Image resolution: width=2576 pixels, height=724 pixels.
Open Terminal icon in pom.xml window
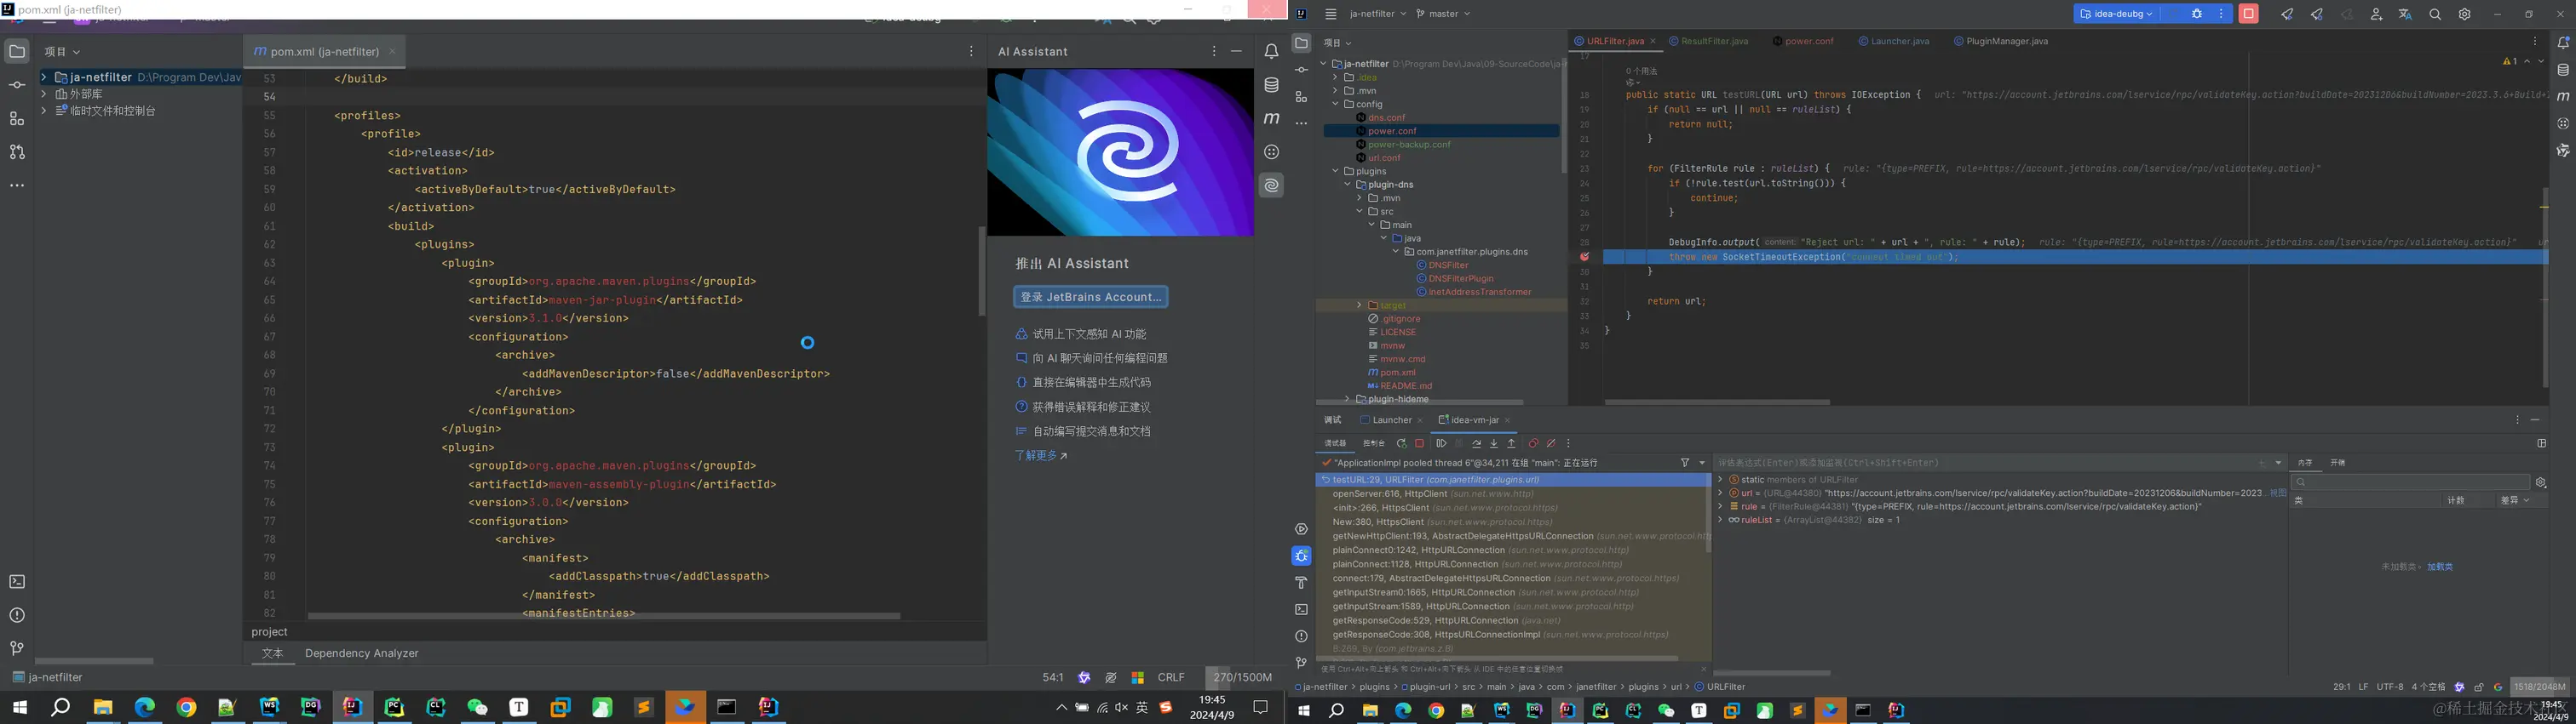click(17, 581)
